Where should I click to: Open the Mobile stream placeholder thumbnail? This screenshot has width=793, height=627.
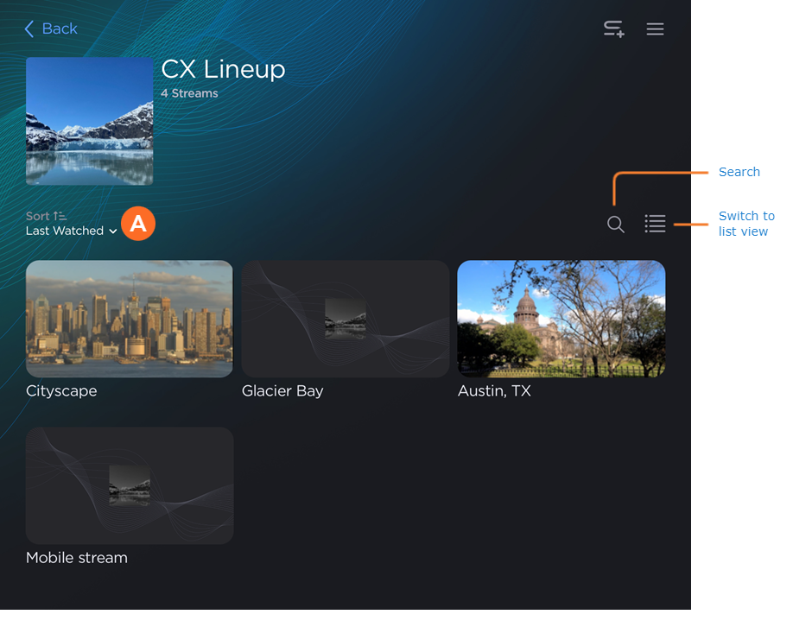pyautogui.click(x=130, y=485)
